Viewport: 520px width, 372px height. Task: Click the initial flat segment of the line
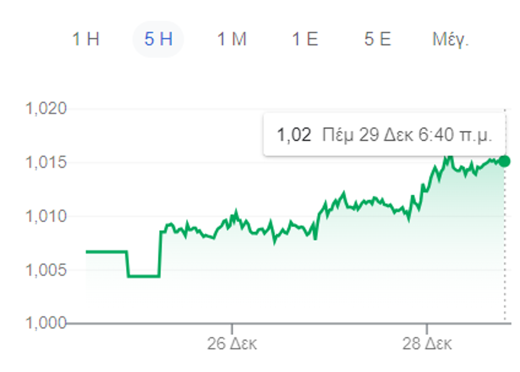pyautogui.click(x=106, y=252)
